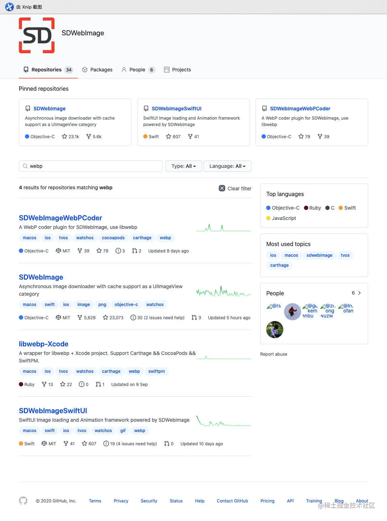Select the objective-c topic tag

tap(126, 305)
